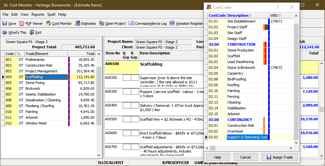This screenshot has width=325, height=166.
Task: Select the Scaffold cost code 02.02
Action: (x=249, y=56)
